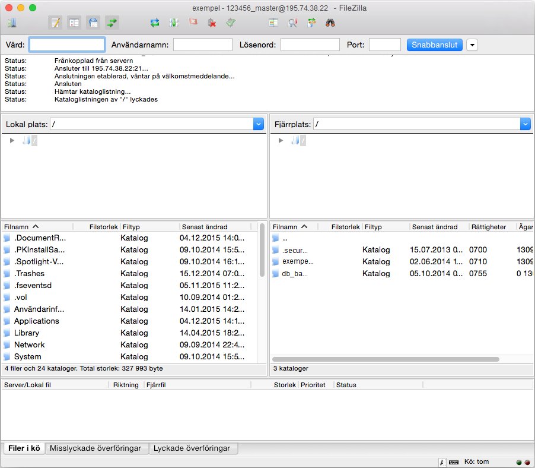Sort local files by Senast ändrad header
Image resolution: width=535 pixels, height=468 pixels.
pos(215,227)
